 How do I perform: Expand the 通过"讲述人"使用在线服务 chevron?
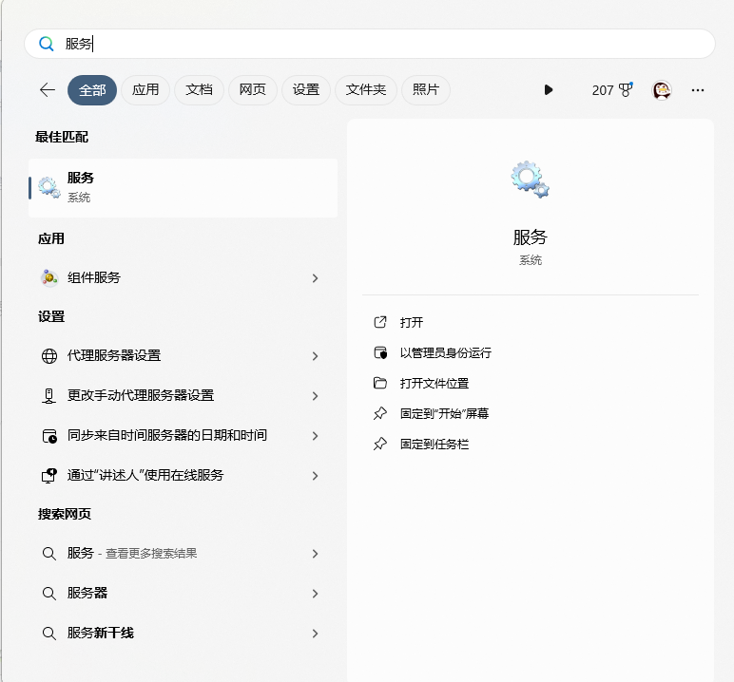(315, 476)
